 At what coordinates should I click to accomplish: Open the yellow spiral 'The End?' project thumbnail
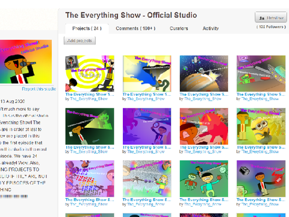(x=90, y=74)
